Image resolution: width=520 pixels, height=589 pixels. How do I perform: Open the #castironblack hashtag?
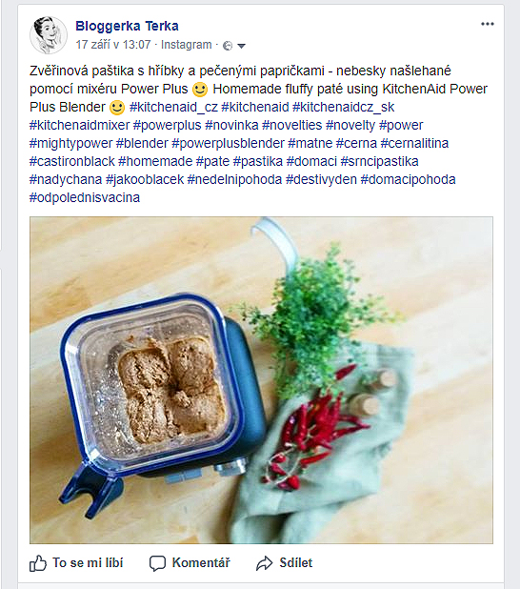(x=72, y=161)
